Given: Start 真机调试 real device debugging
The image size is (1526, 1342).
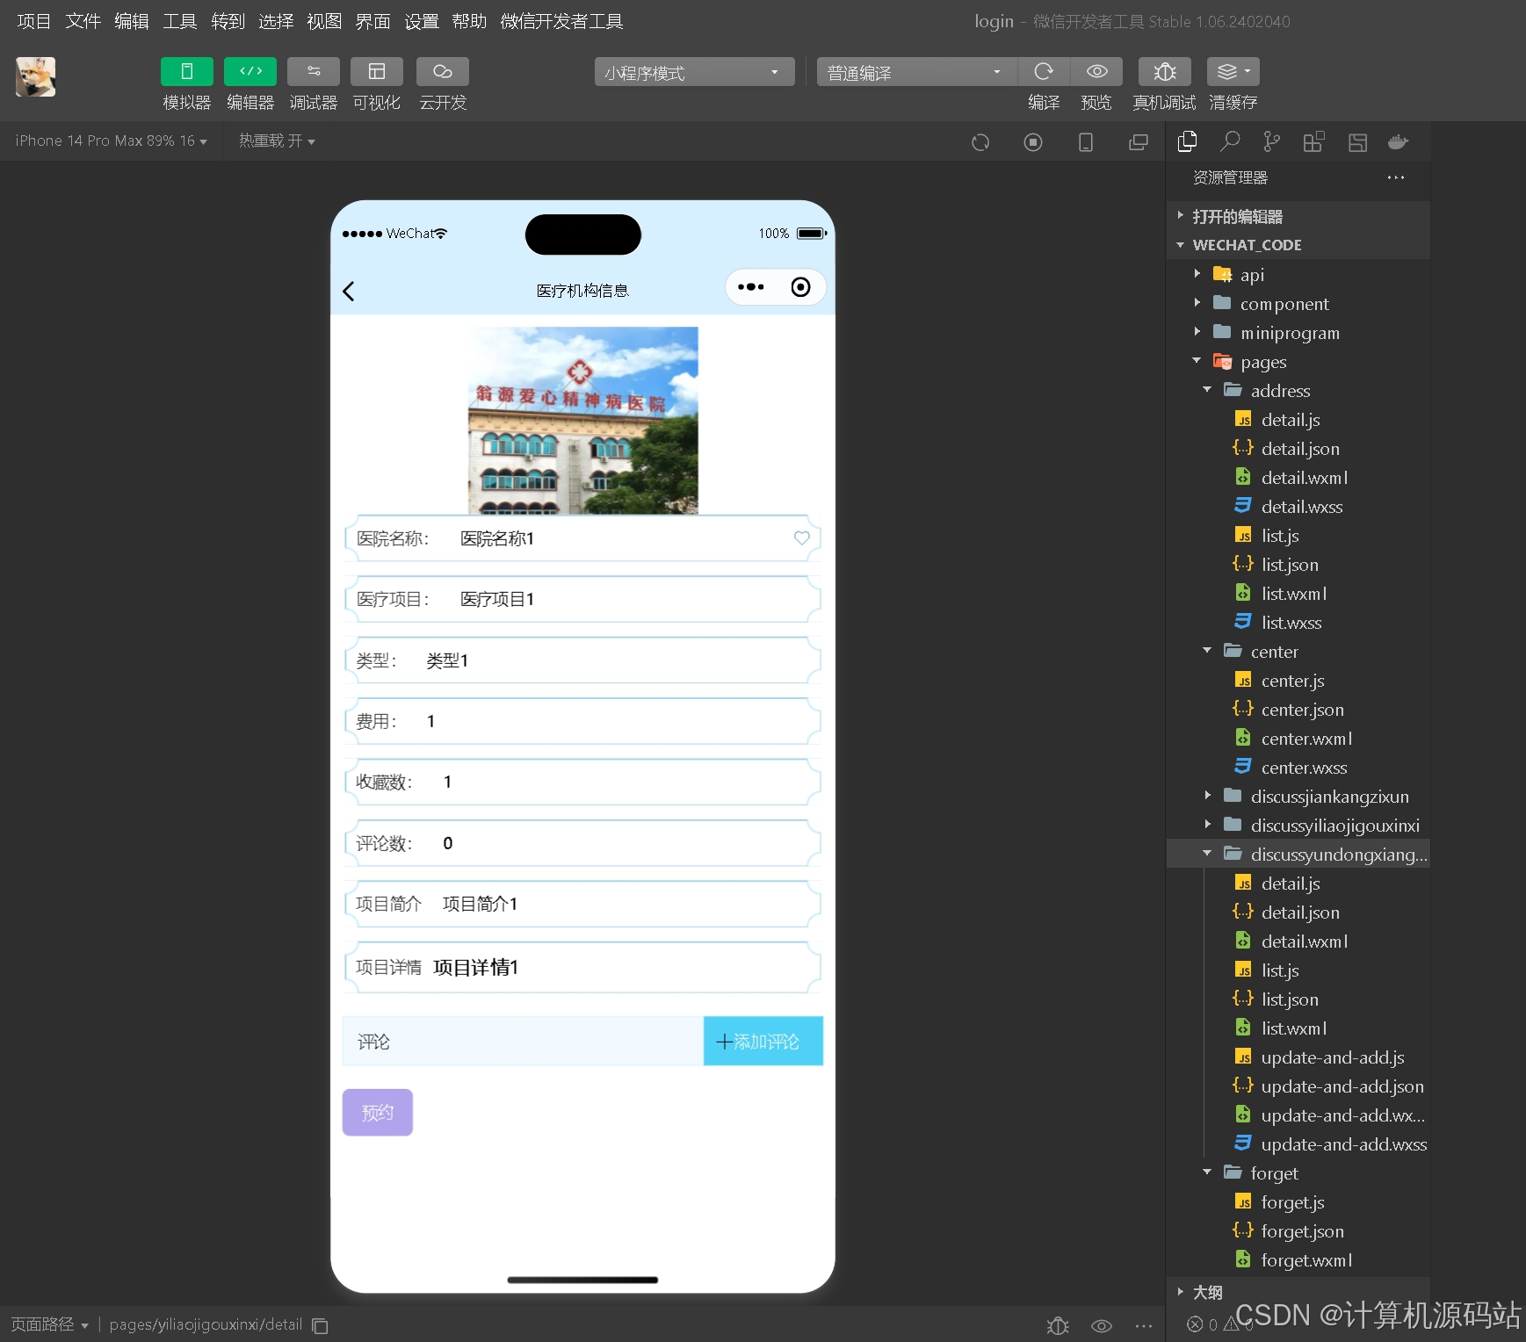Looking at the screenshot, I should (1164, 72).
